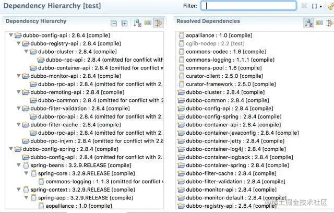The width and height of the screenshot is (334, 213).
Task: Select dubbo-container-spring dependency
Action: tap(233, 165)
